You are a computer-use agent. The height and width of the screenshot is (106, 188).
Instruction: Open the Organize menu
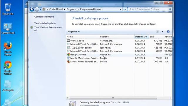coord(74,32)
